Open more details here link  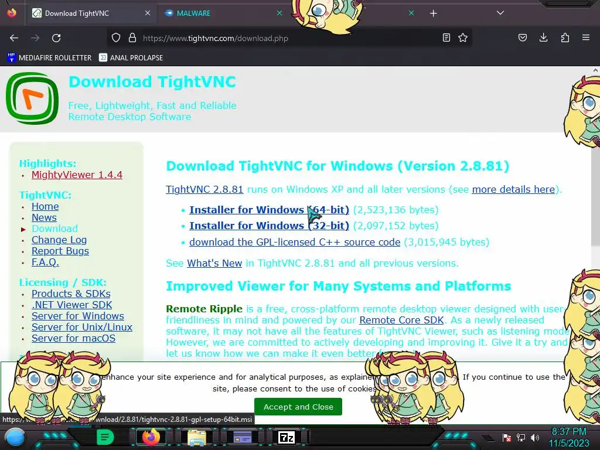[513, 189]
